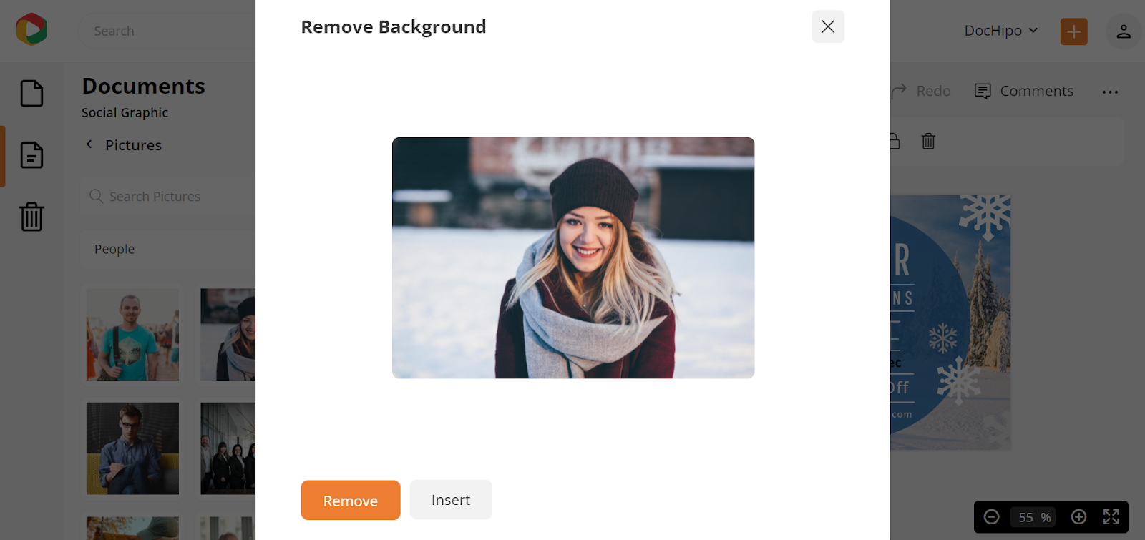Zoom in with the plus circle icon
This screenshot has width=1145, height=540.
[x=1078, y=516]
